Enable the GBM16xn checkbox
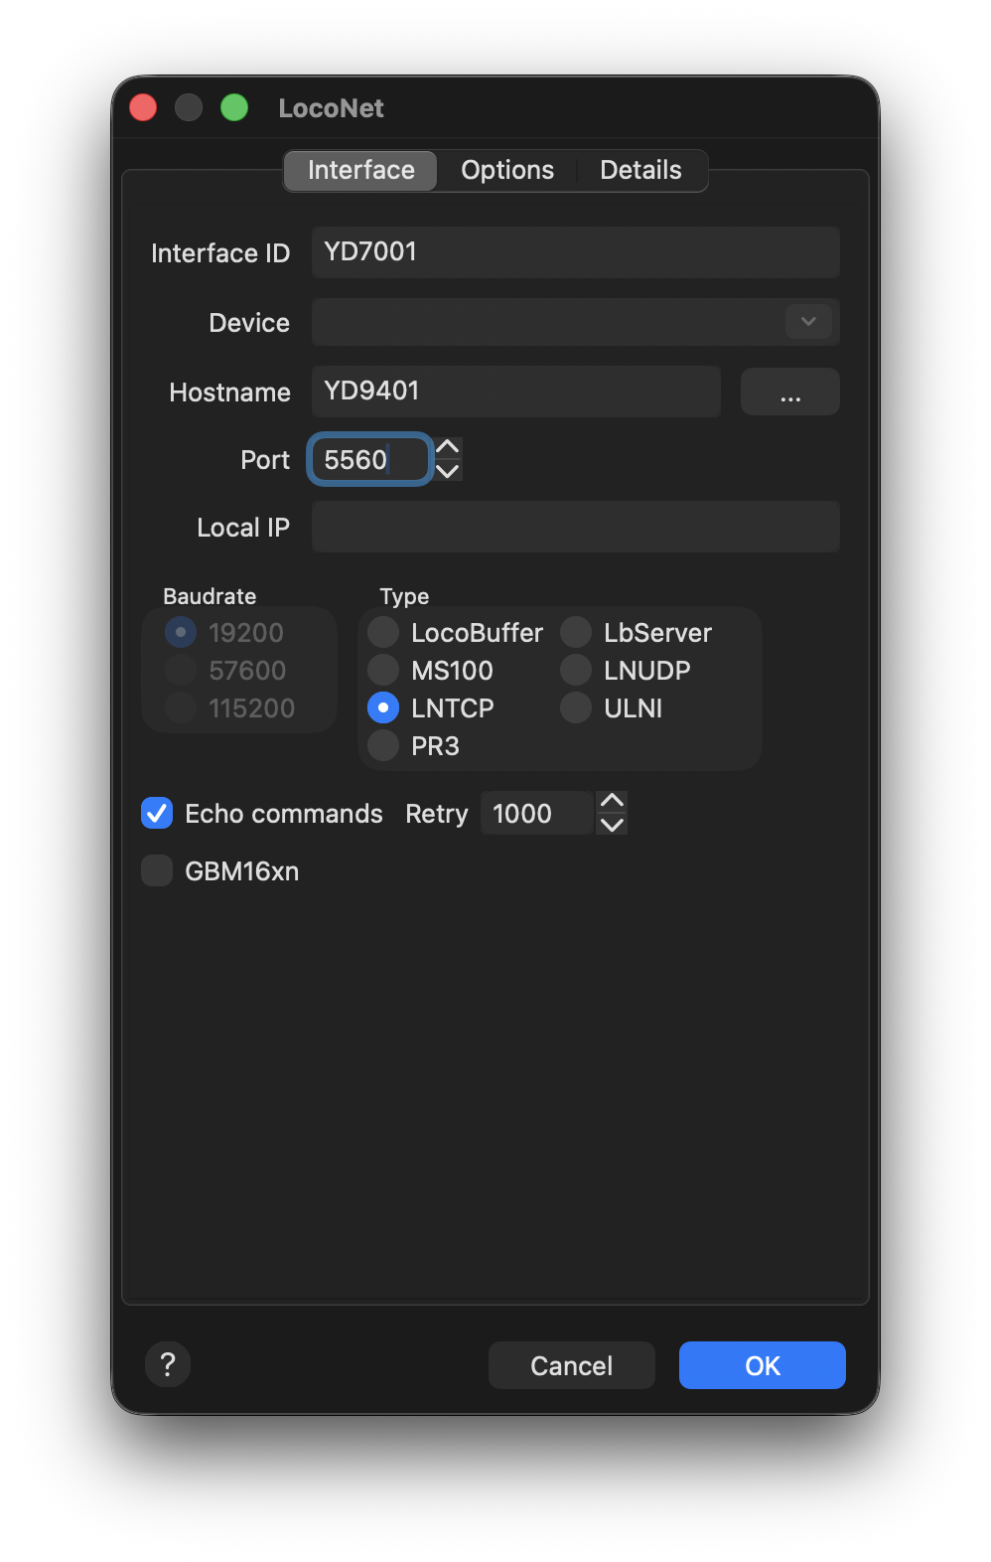 tap(157, 871)
